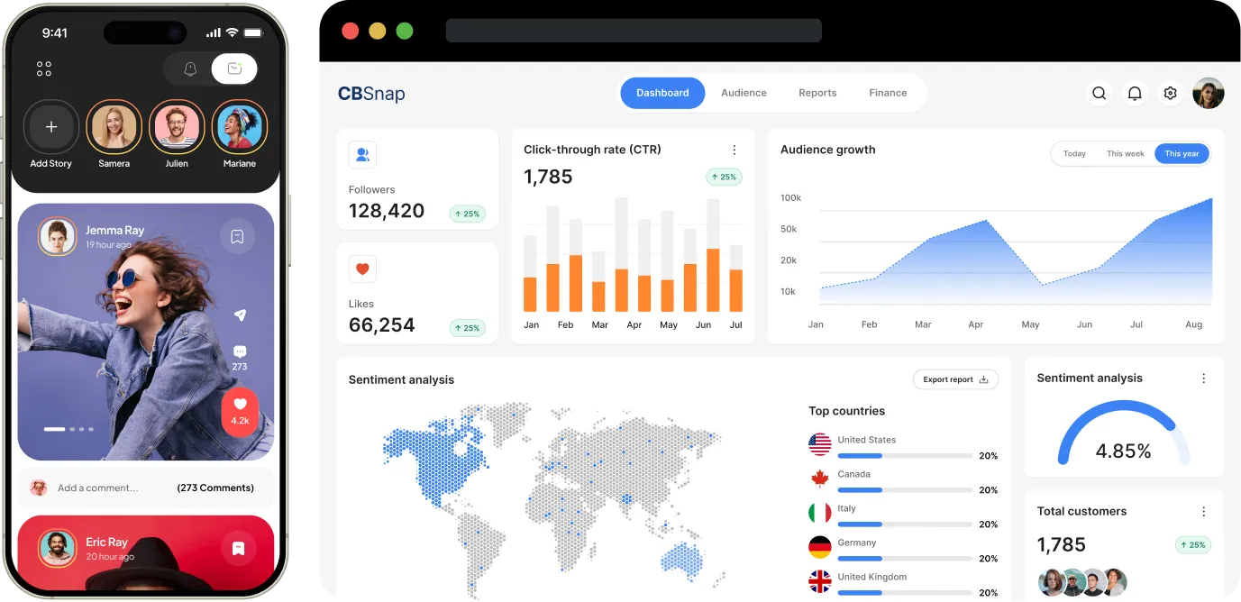This screenshot has width=1241, height=602.
Task: Click the Export report button
Action: point(955,379)
